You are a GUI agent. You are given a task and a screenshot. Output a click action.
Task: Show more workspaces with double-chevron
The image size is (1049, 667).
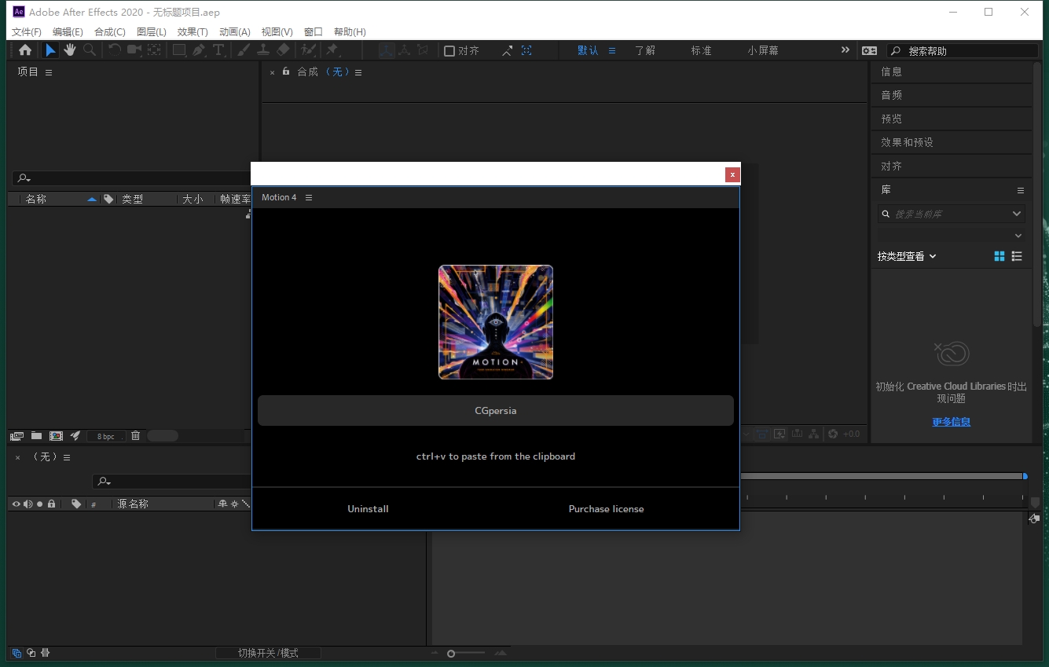845,49
